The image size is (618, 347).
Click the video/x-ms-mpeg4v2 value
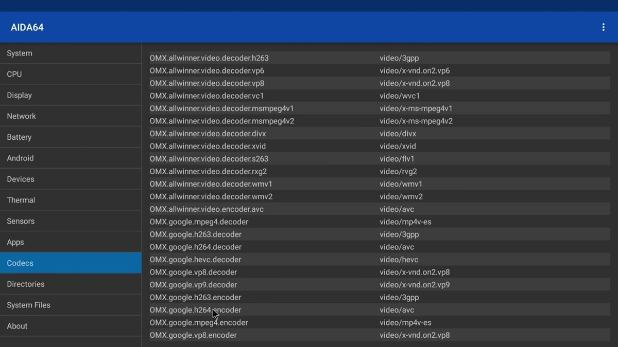click(x=416, y=121)
